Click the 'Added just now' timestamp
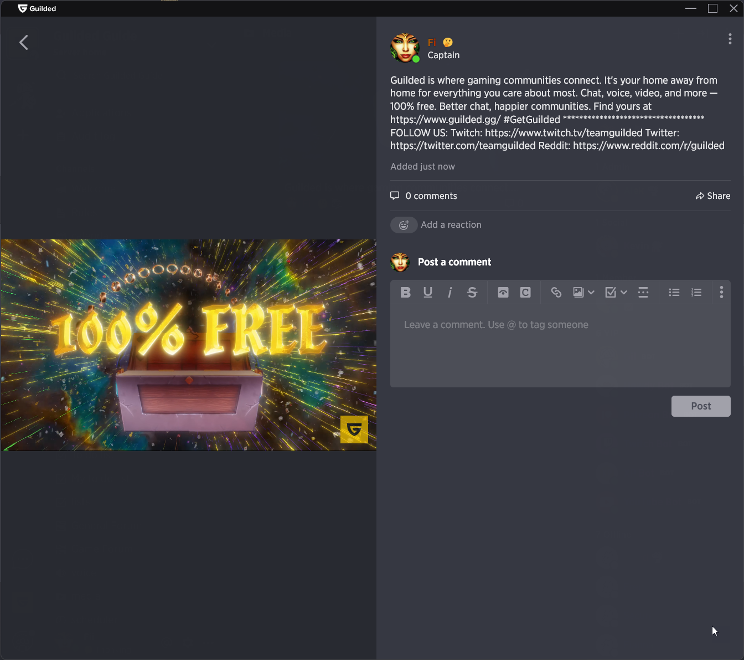The height and width of the screenshot is (660, 744). [x=422, y=167]
